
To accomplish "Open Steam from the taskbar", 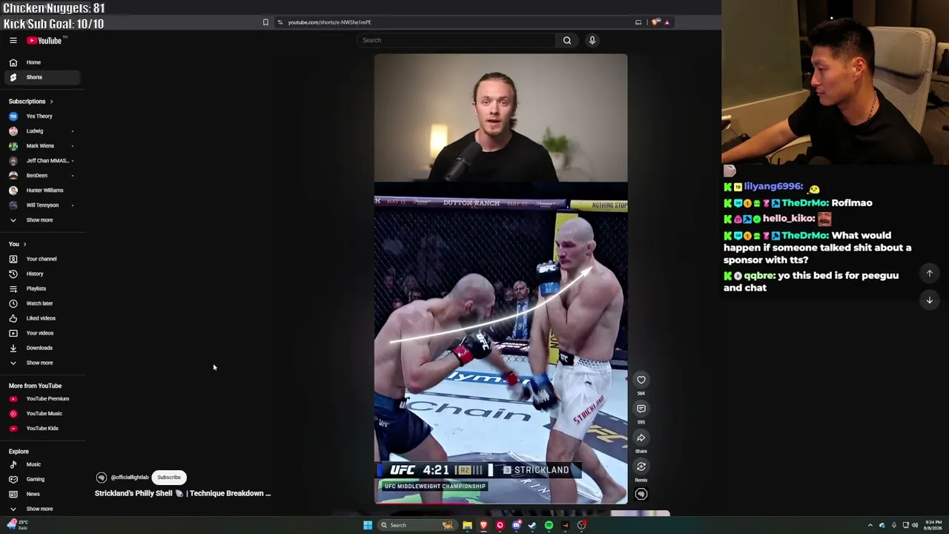I will click(532, 525).
